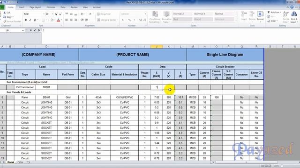Click the Orientation icon

pyautogui.click(x=82, y=14)
